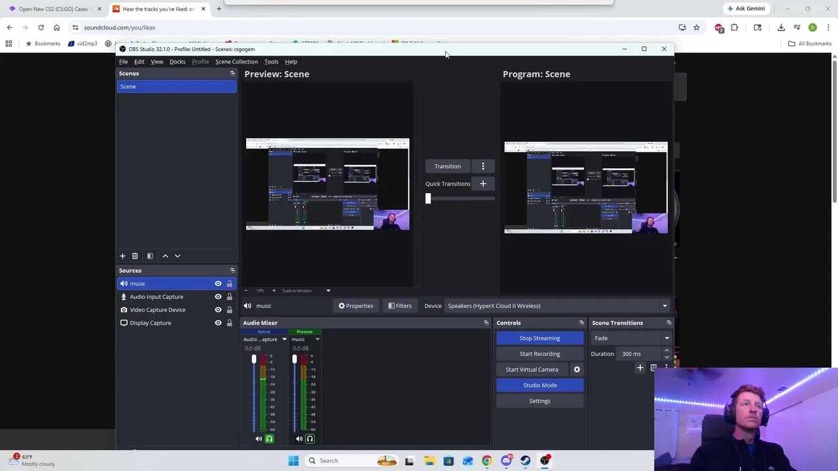The height and width of the screenshot is (471, 838).
Task: Open Chrome downloads icon
Action: pyautogui.click(x=781, y=27)
